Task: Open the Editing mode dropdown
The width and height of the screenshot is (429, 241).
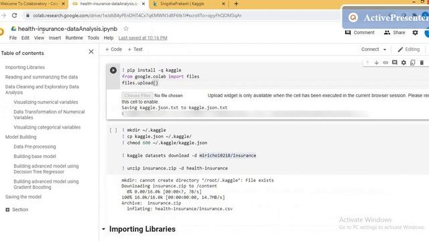Action: click(409, 50)
